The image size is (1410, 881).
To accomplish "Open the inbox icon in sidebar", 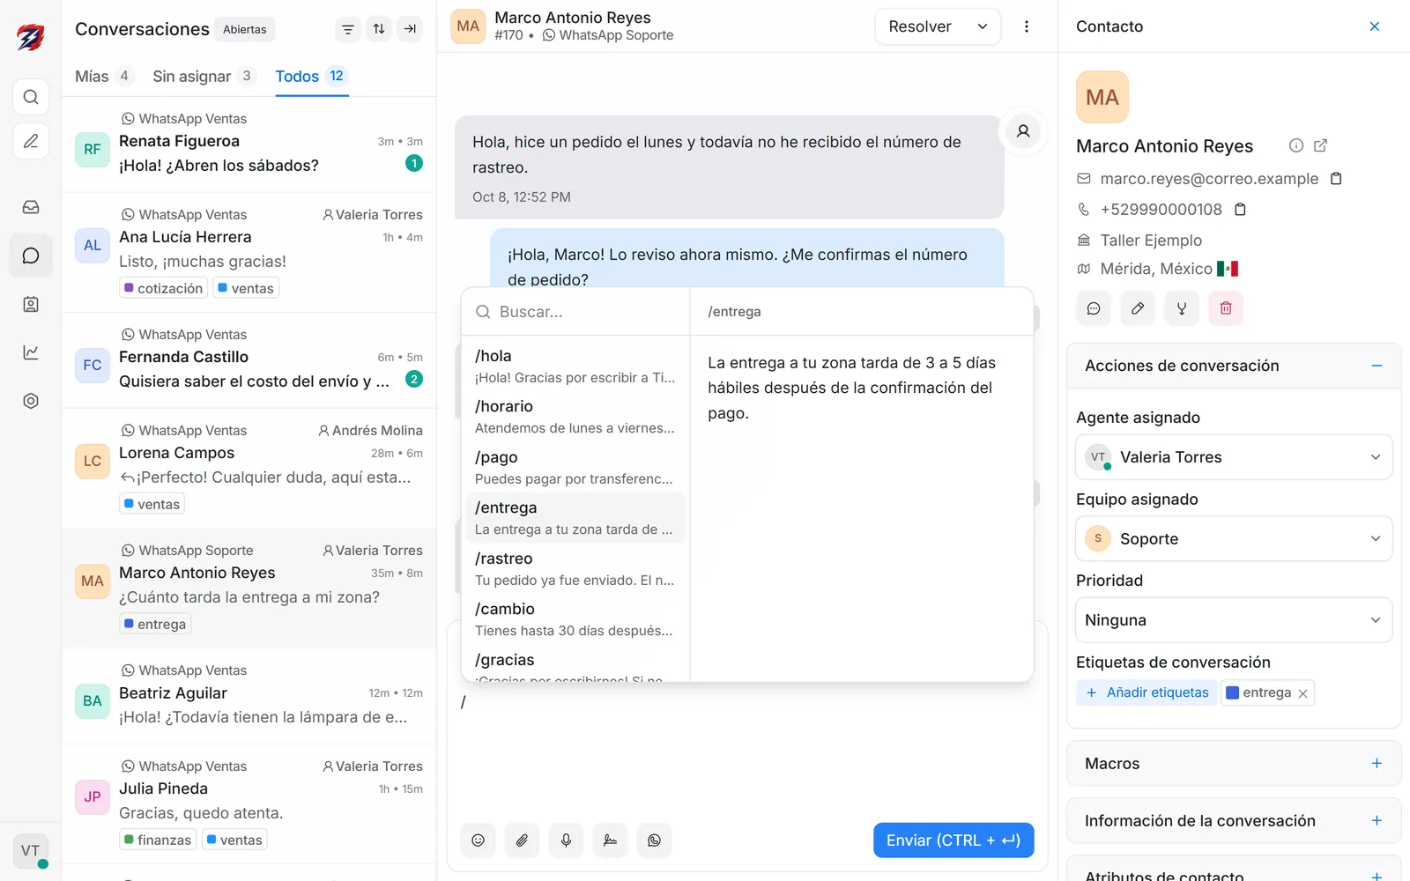I will click(31, 207).
